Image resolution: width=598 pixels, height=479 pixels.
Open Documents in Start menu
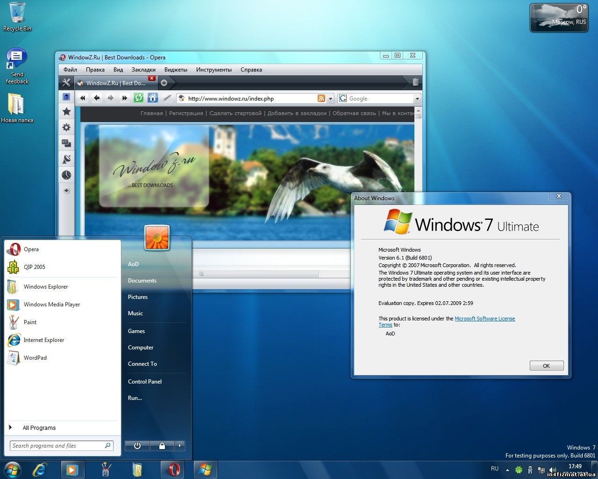tap(142, 281)
